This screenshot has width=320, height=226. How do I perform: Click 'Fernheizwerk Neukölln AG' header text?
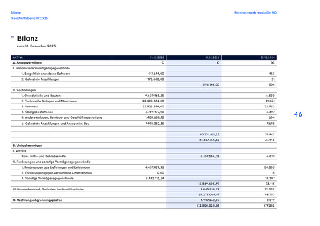click(x=256, y=12)
